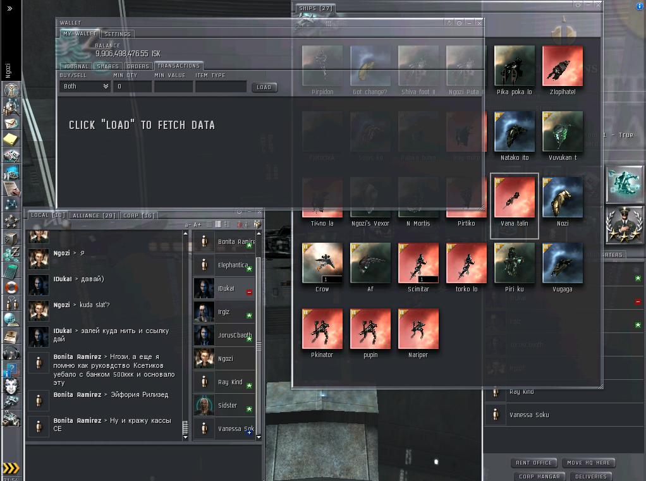Open the Calculator icon in sidebar
This screenshot has height=481, width=646.
(x=11, y=270)
